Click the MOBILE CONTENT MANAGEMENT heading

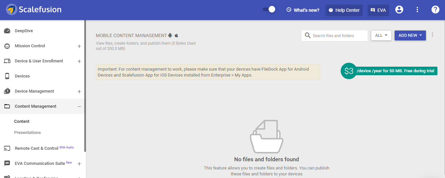(x=131, y=35)
